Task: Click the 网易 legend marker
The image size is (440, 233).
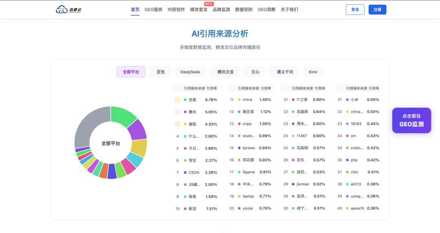Action: click(x=185, y=196)
